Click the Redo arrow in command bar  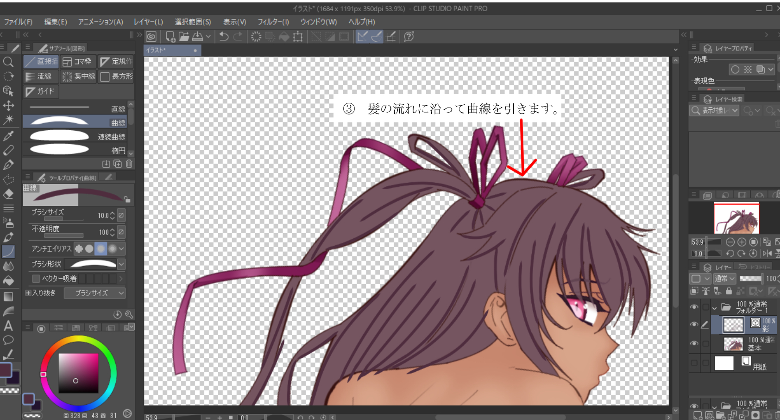[238, 37]
